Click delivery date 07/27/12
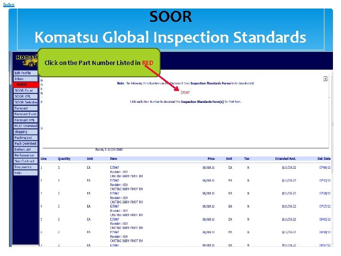 point(325,206)
